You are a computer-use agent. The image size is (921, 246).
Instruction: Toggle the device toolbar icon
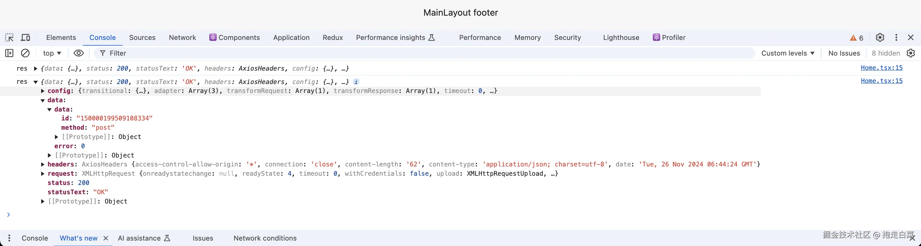pyautogui.click(x=25, y=37)
